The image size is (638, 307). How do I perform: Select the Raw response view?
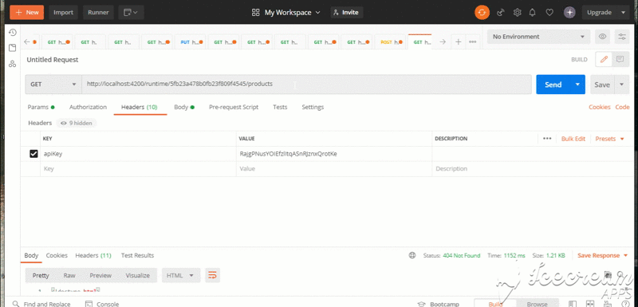pos(69,275)
